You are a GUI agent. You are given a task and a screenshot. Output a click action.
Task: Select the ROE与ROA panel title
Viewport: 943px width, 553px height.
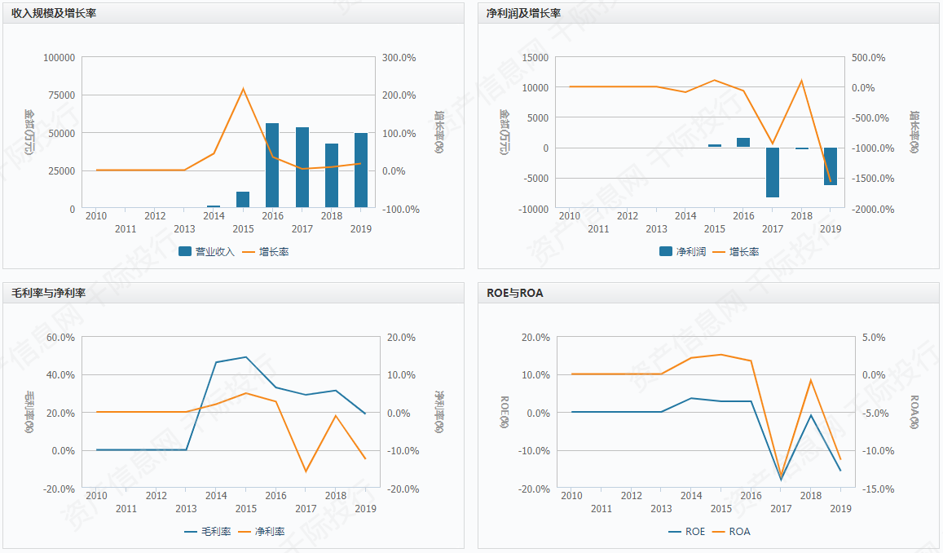coord(514,293)
